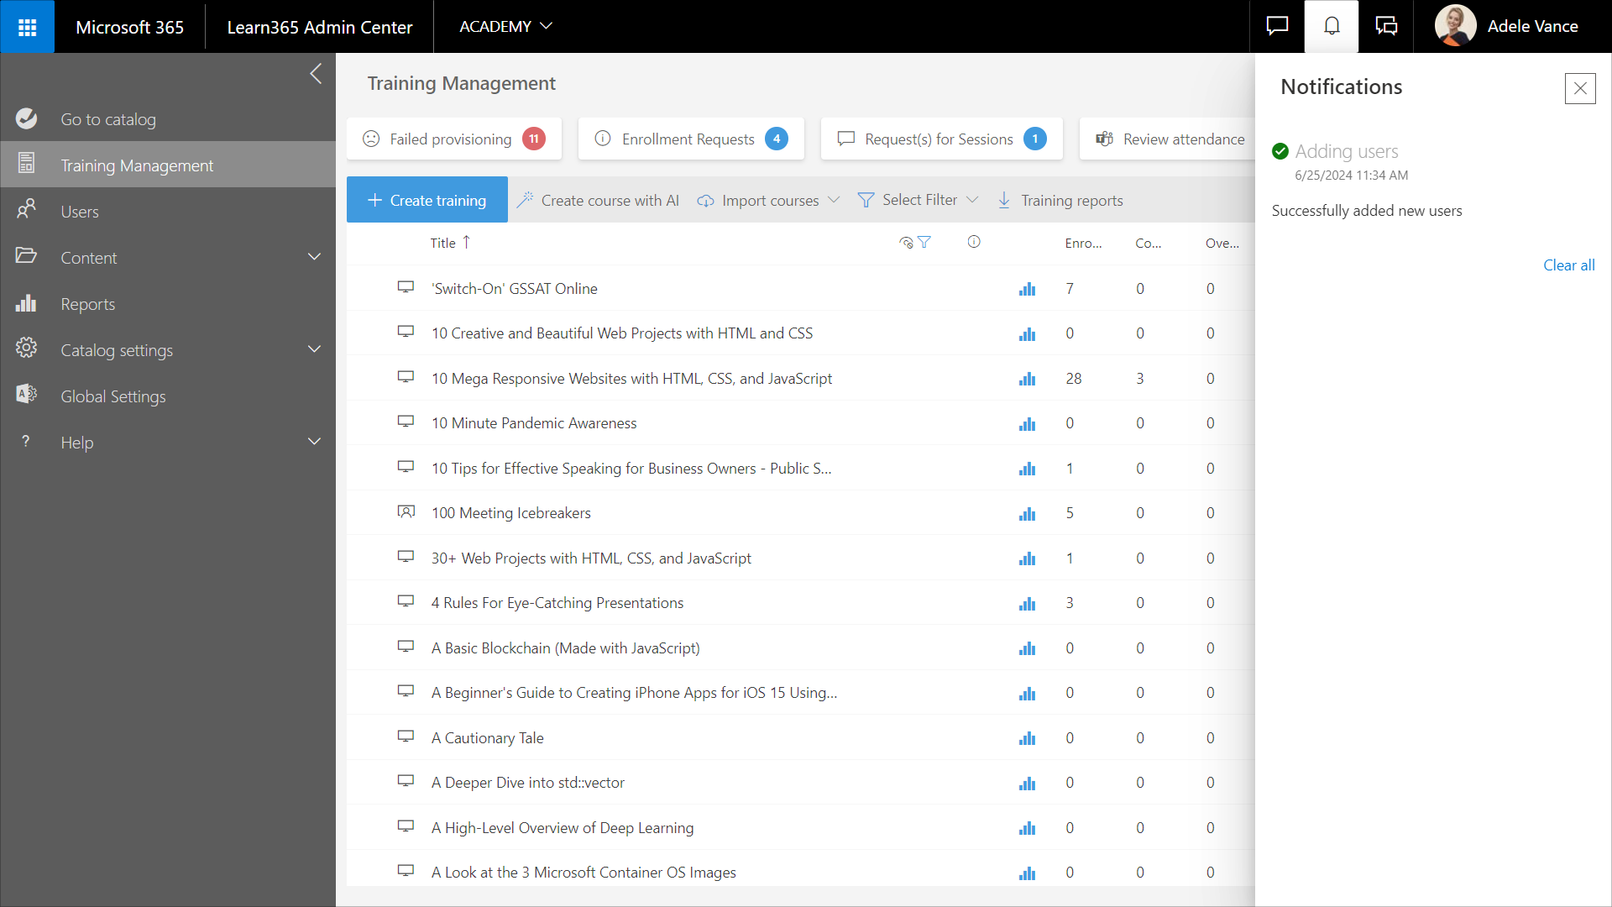Open the ACADEMY catalog dropdown
Viewport: 1612px width, 907px height.
(x=505, y=27)
